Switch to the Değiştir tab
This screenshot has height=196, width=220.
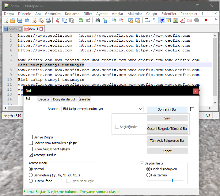[44, 99]
